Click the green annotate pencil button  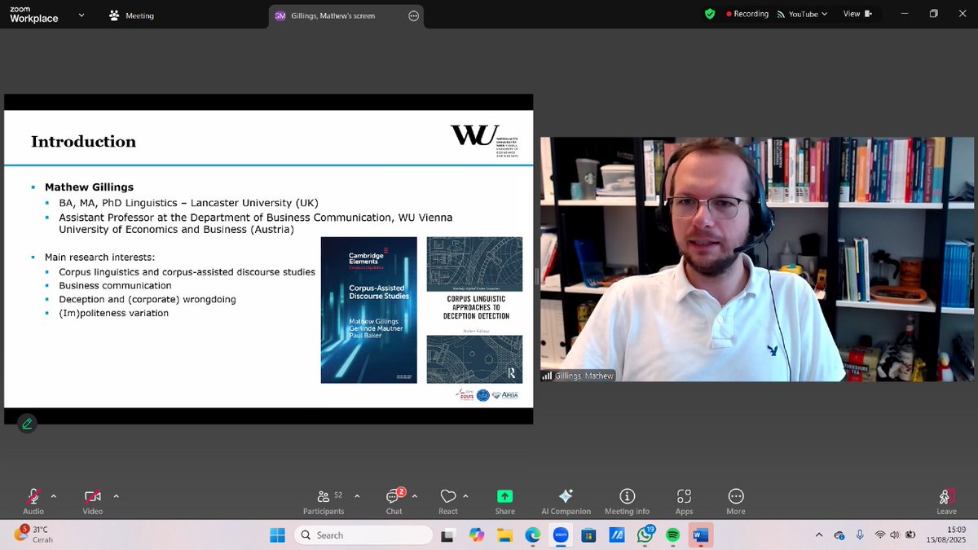click(x=27, y=423)
